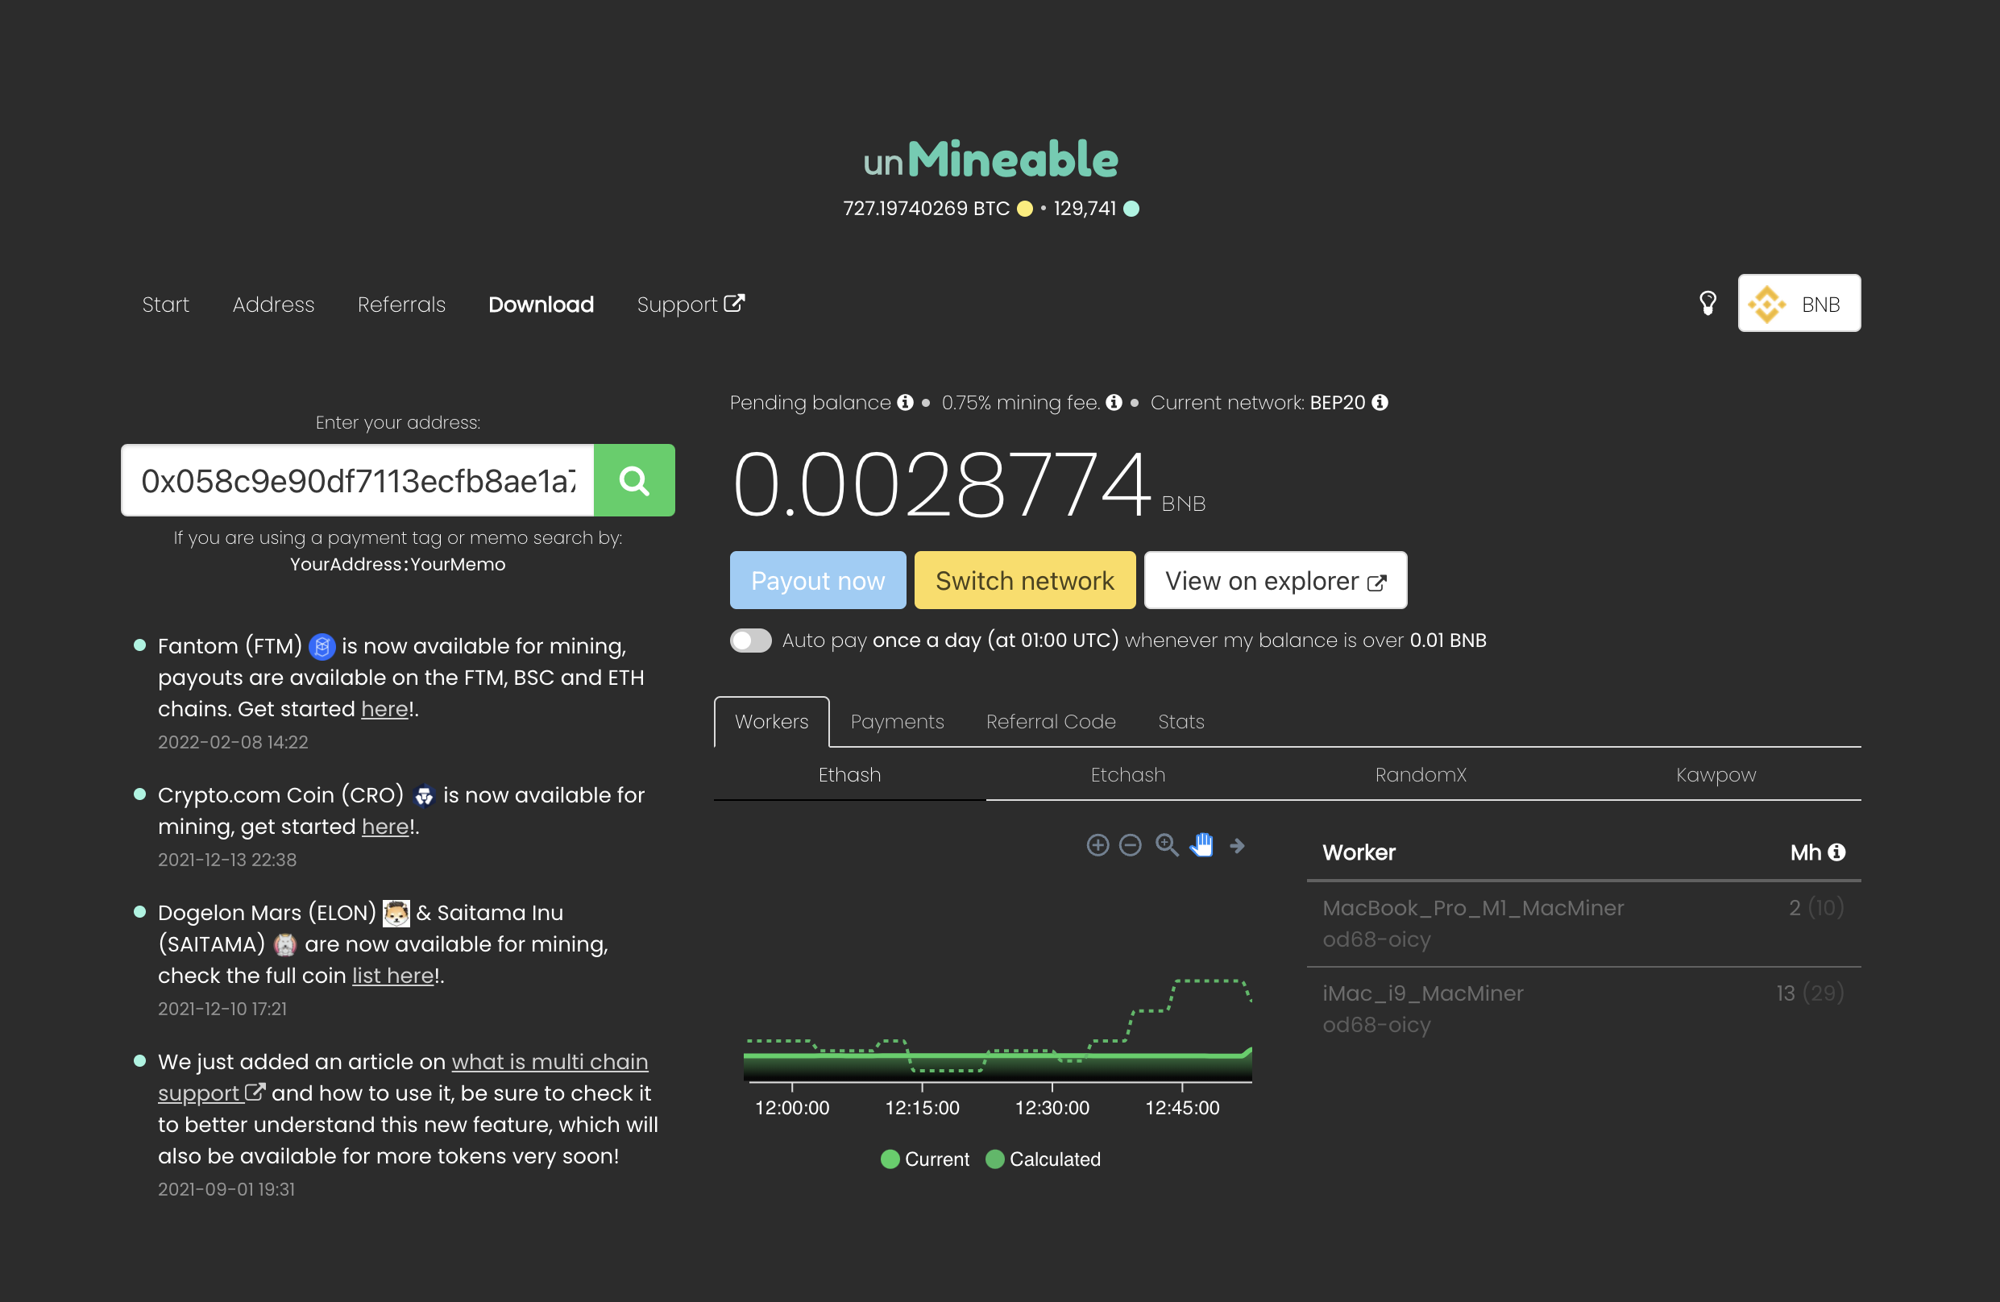
Task: Click the Mh column info icon
Action: pos(1837,852)
